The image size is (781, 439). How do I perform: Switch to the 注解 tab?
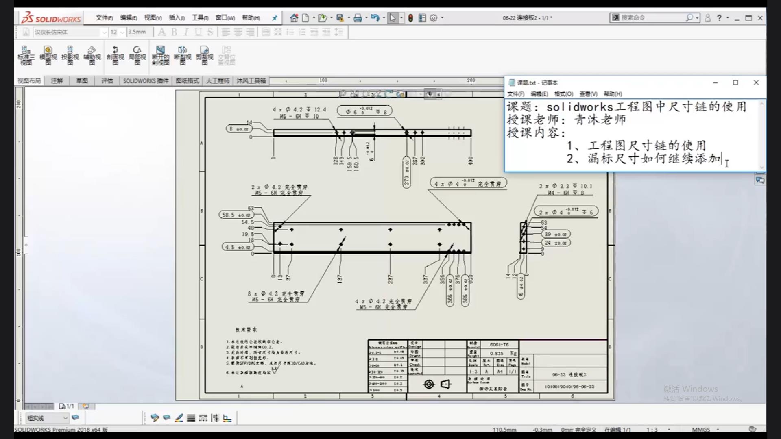[x=57, y=81]
